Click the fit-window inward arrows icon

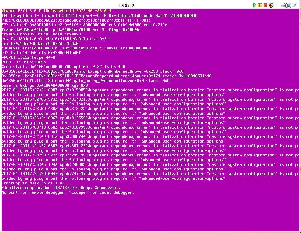[x=294, y=5]
